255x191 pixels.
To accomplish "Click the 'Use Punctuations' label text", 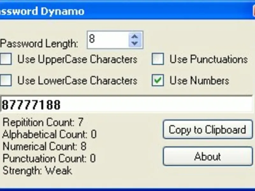I will [208, 59].
